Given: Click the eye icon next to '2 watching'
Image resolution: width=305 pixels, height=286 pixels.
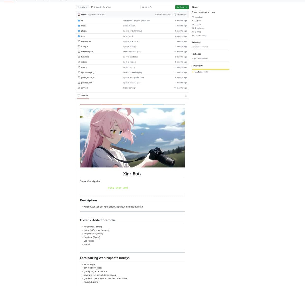Looking at the screenshot, I should 193,28.
